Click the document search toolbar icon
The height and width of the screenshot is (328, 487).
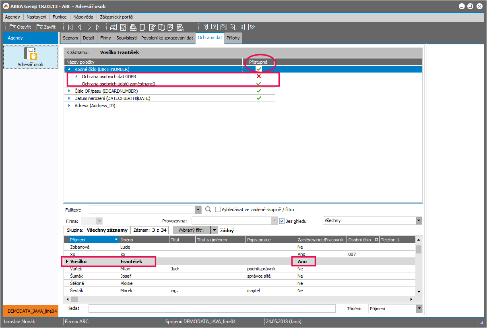180,27
